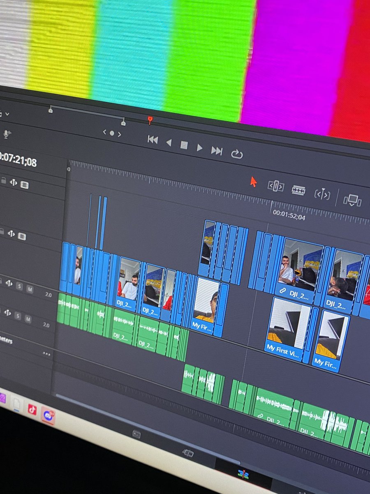
Task: Toggle auto select on the second video track
Action: pos(11,234)
